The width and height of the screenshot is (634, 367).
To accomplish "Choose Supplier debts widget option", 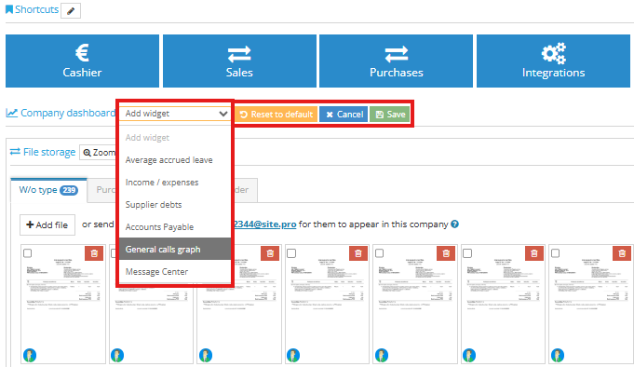I will click(175, 204).
